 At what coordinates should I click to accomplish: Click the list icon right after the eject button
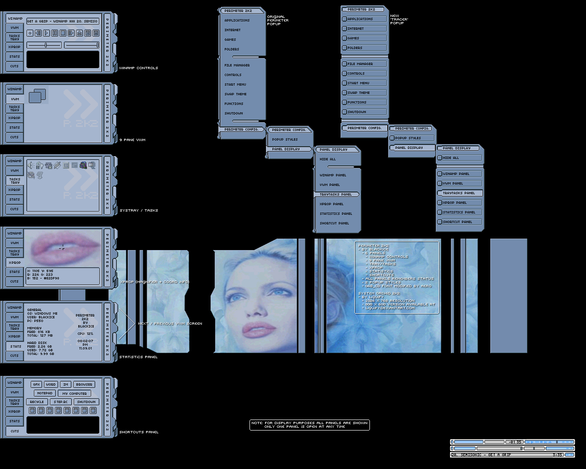[x=87, y=33]
